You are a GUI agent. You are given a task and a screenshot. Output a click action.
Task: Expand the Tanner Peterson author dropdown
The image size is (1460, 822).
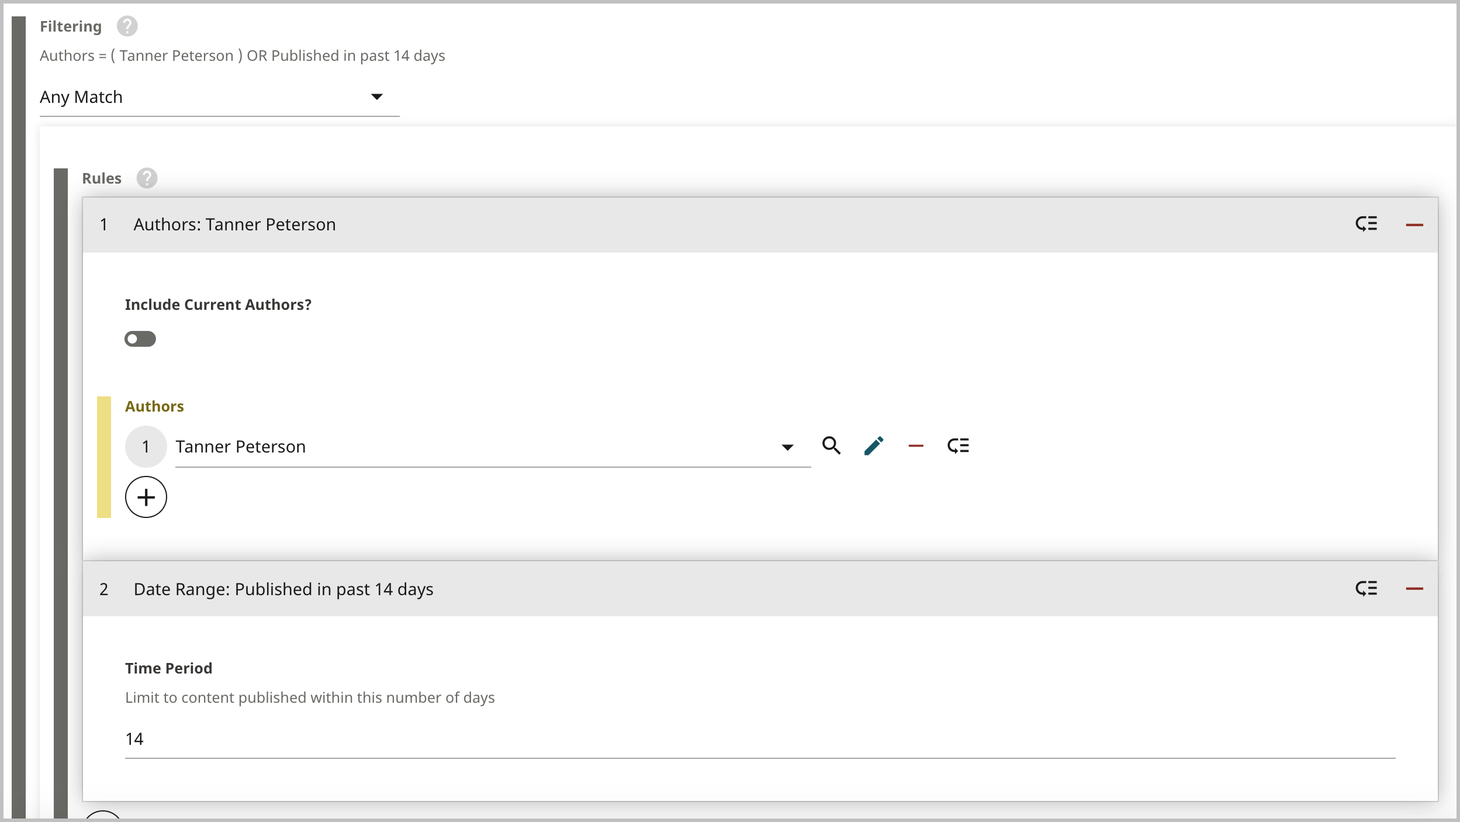point(787,447)
